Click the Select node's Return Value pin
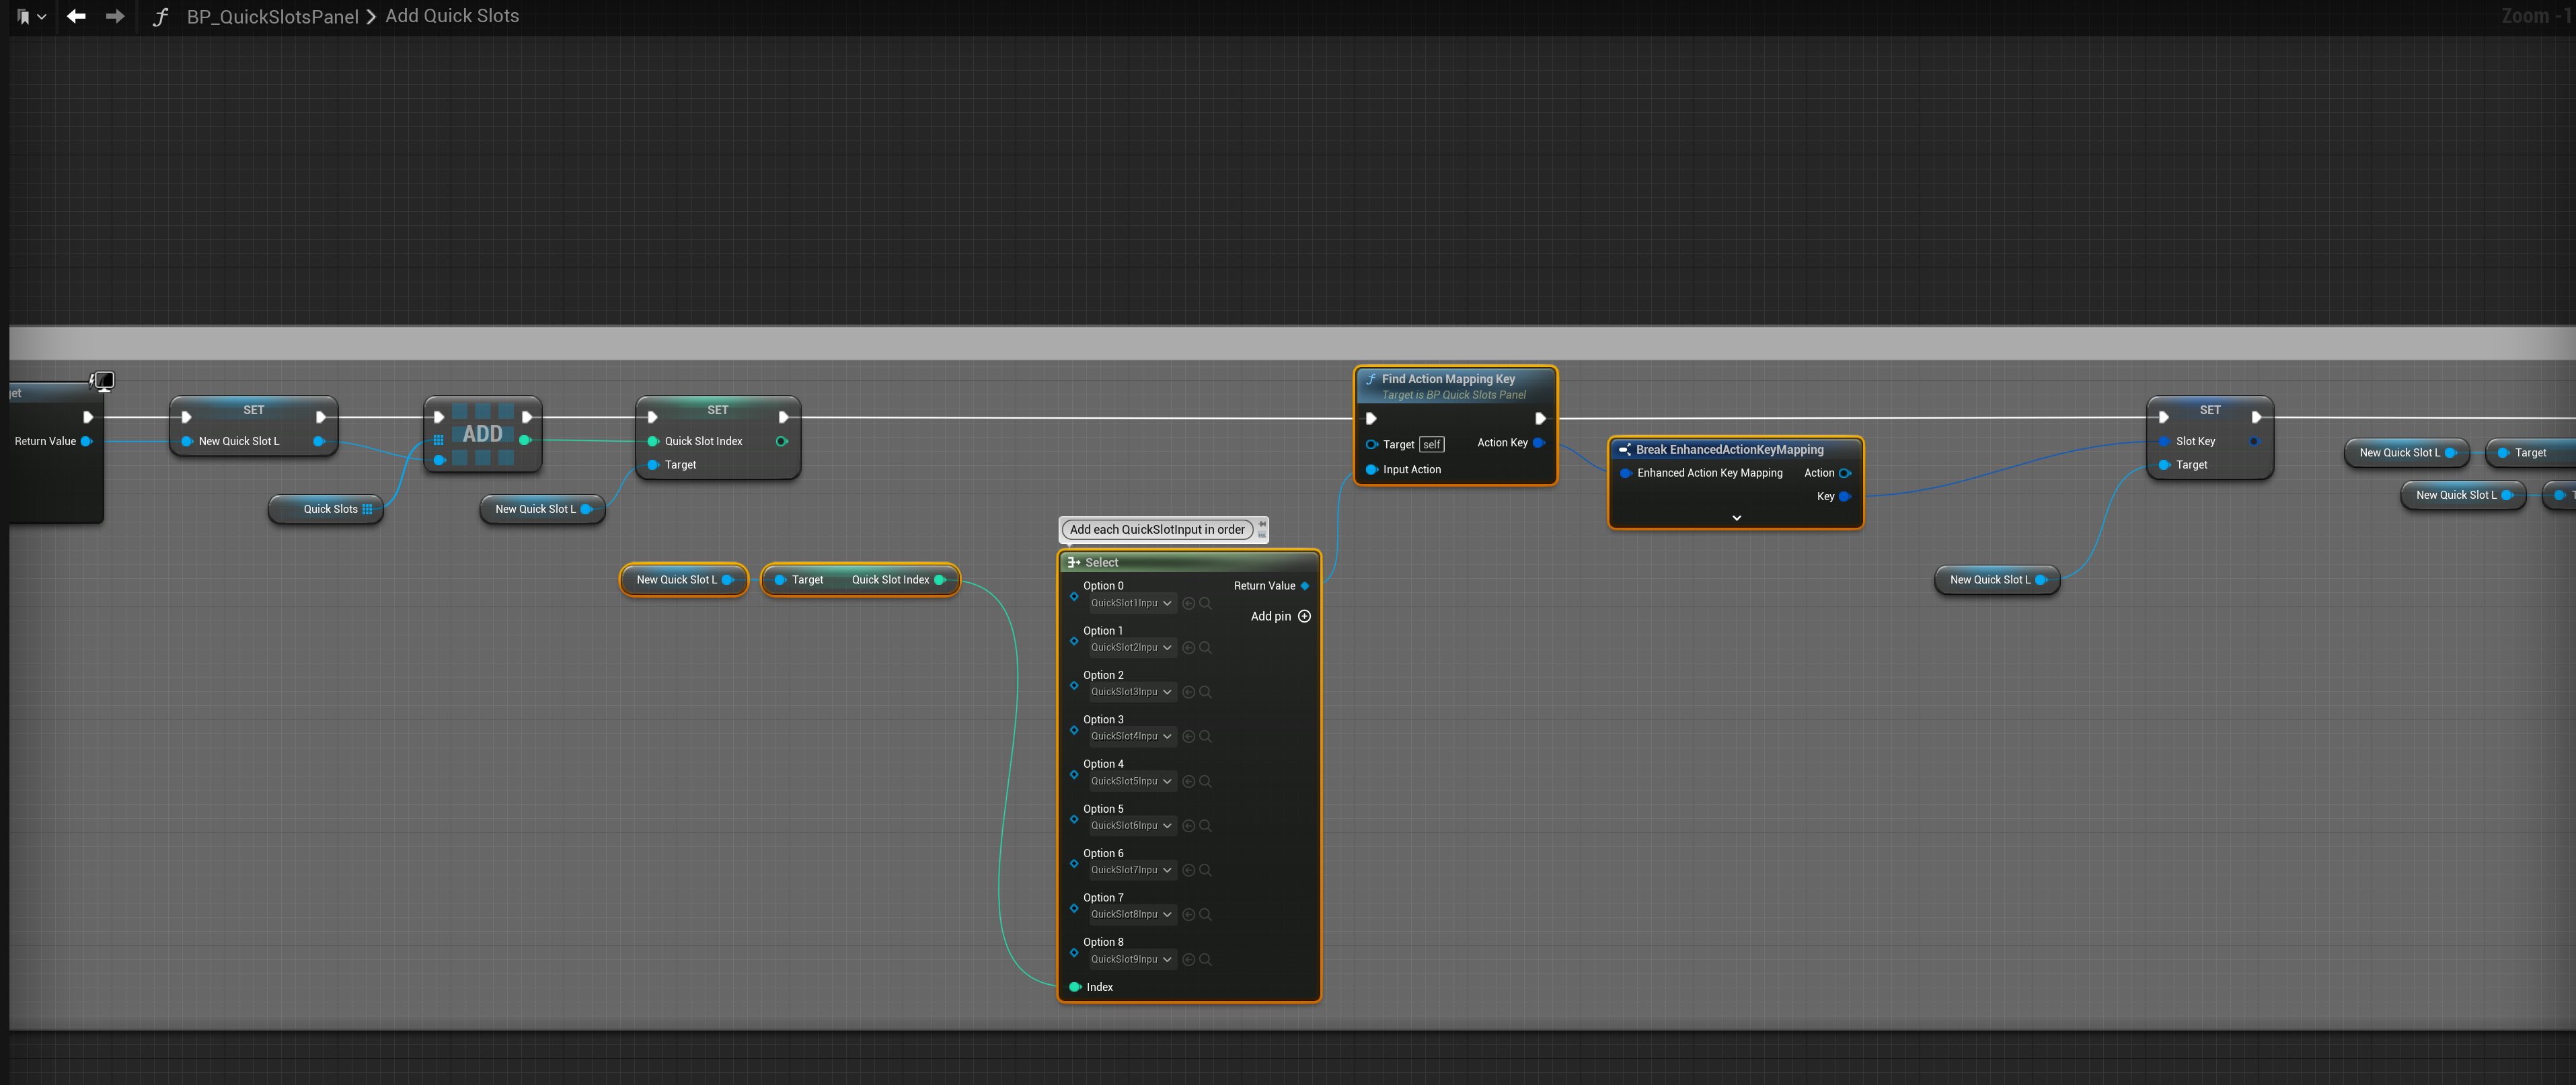The height and width of the screenshot is (1085, 2576). 1304,586
